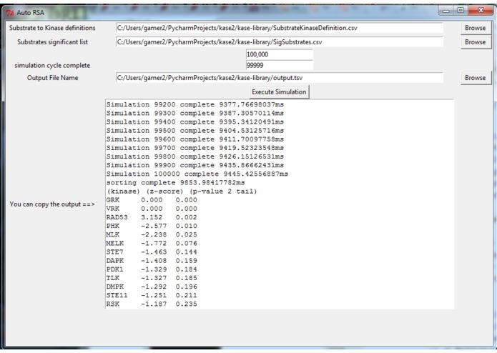Click the 'Simulation 100000 complete' log line
497x353 pixels.
(x=197, y=174)
